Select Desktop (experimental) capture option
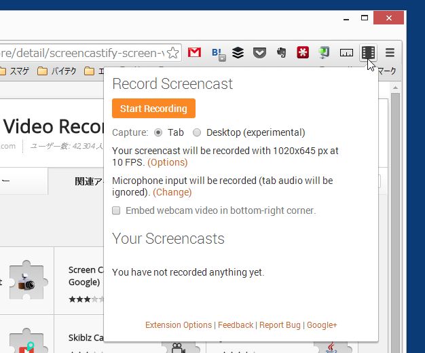425x353 pixels. point(197,132)
